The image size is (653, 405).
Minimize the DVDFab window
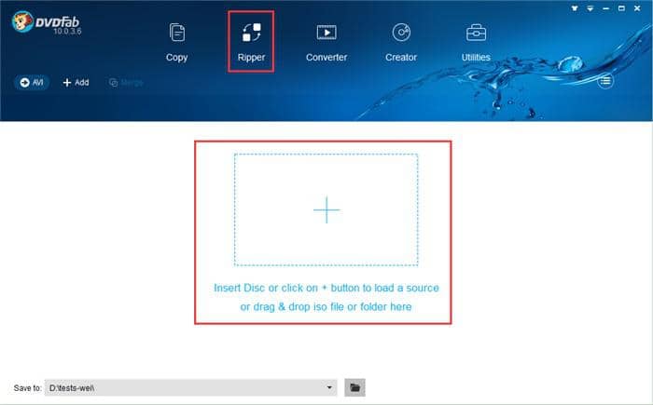click(x=606, y=7)
